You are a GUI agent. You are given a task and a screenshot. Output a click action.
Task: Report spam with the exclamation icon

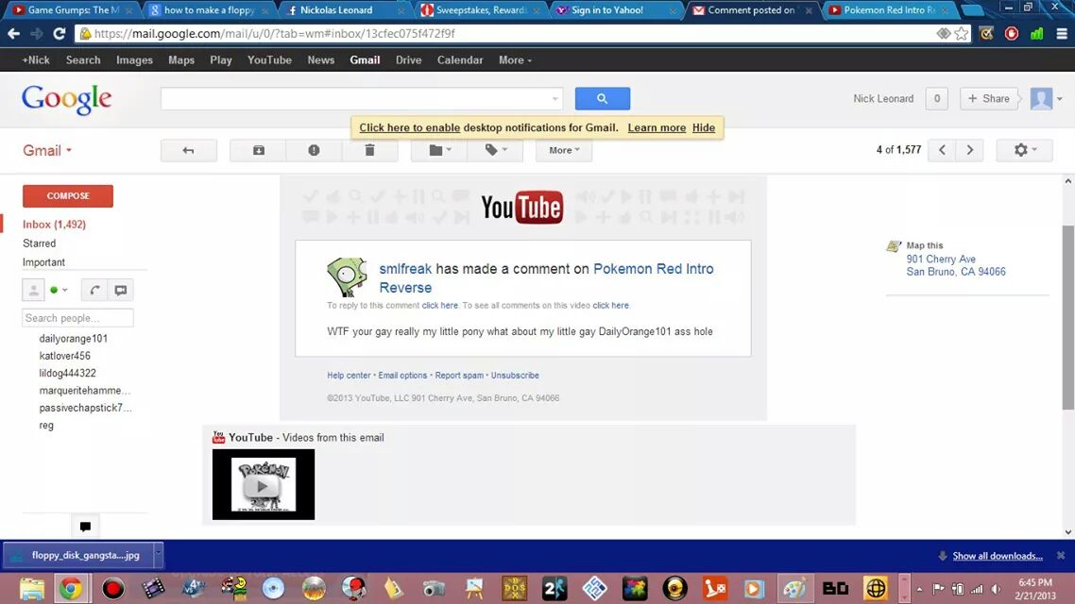pyautogui.click(x=314, y=150)
